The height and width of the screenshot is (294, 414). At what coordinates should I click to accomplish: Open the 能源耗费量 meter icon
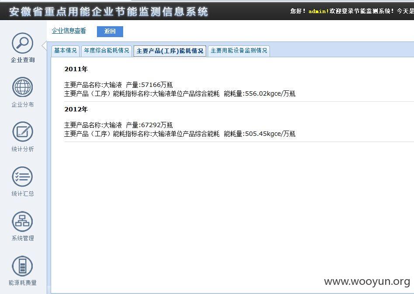click(22, 266)
